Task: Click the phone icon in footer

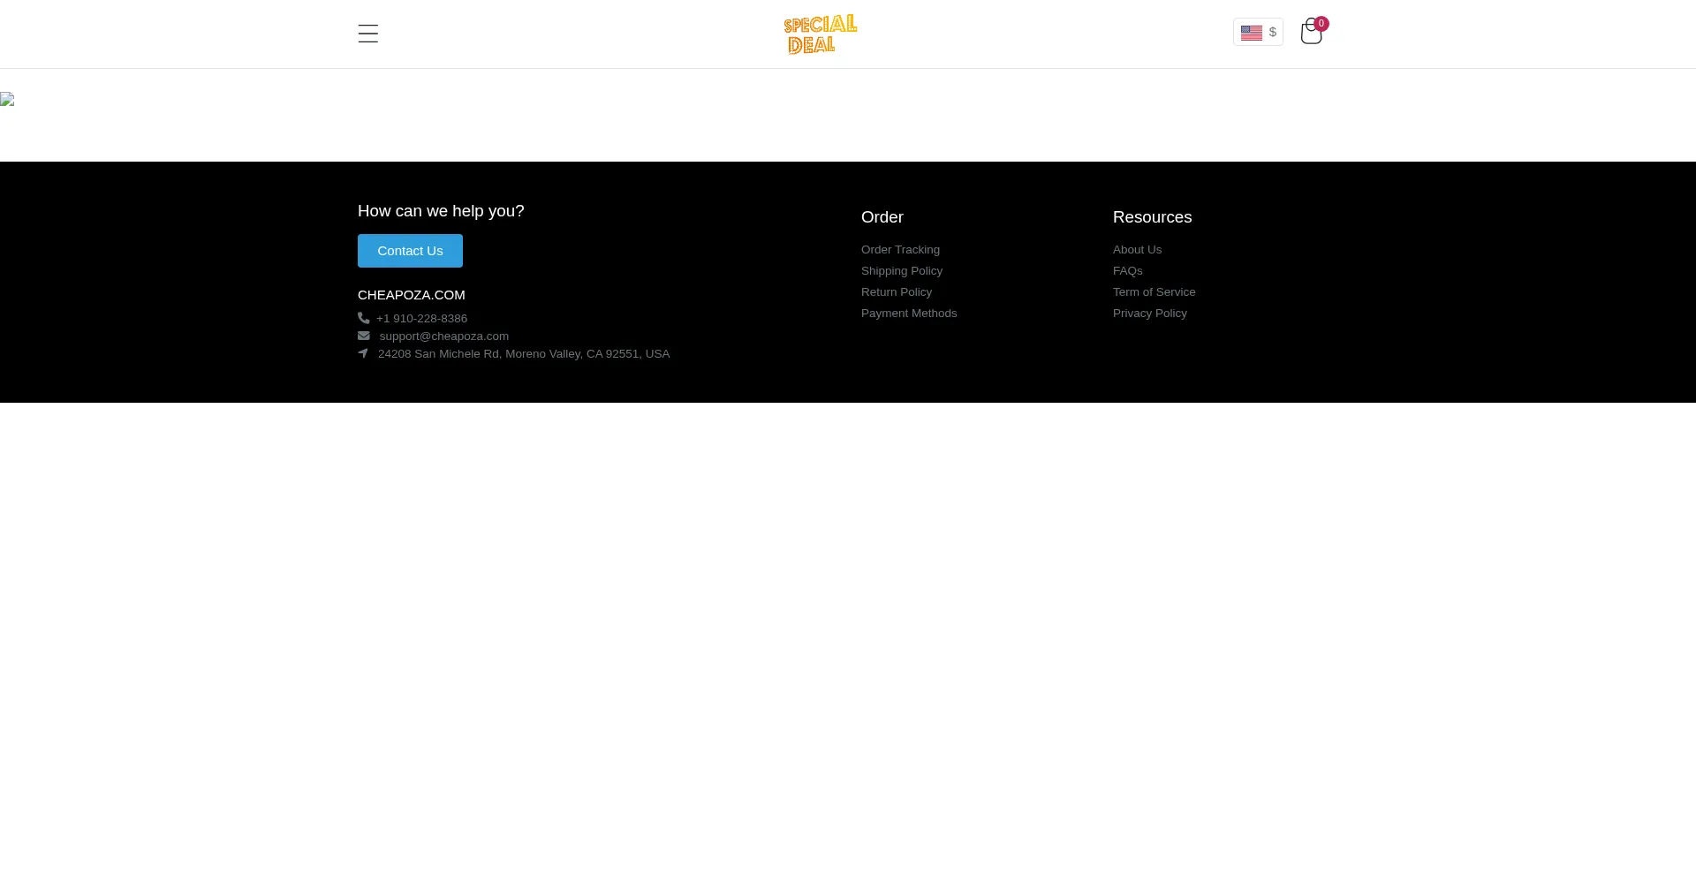Action: coord(363,318)
